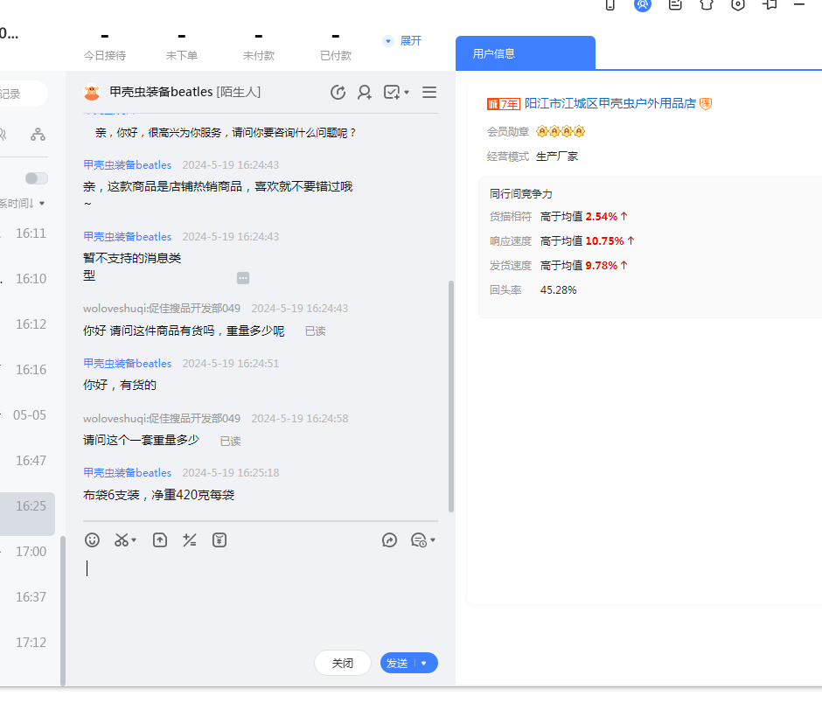The width and height of the screenshot is (822, 703).
Task: Click the file upload icon
Action: point(160,540)
